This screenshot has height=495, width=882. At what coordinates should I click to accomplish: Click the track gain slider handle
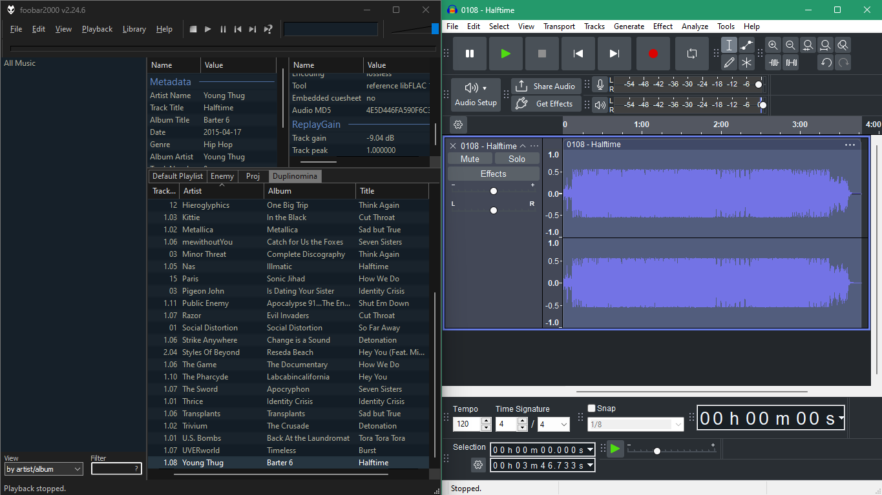[494, 191]
